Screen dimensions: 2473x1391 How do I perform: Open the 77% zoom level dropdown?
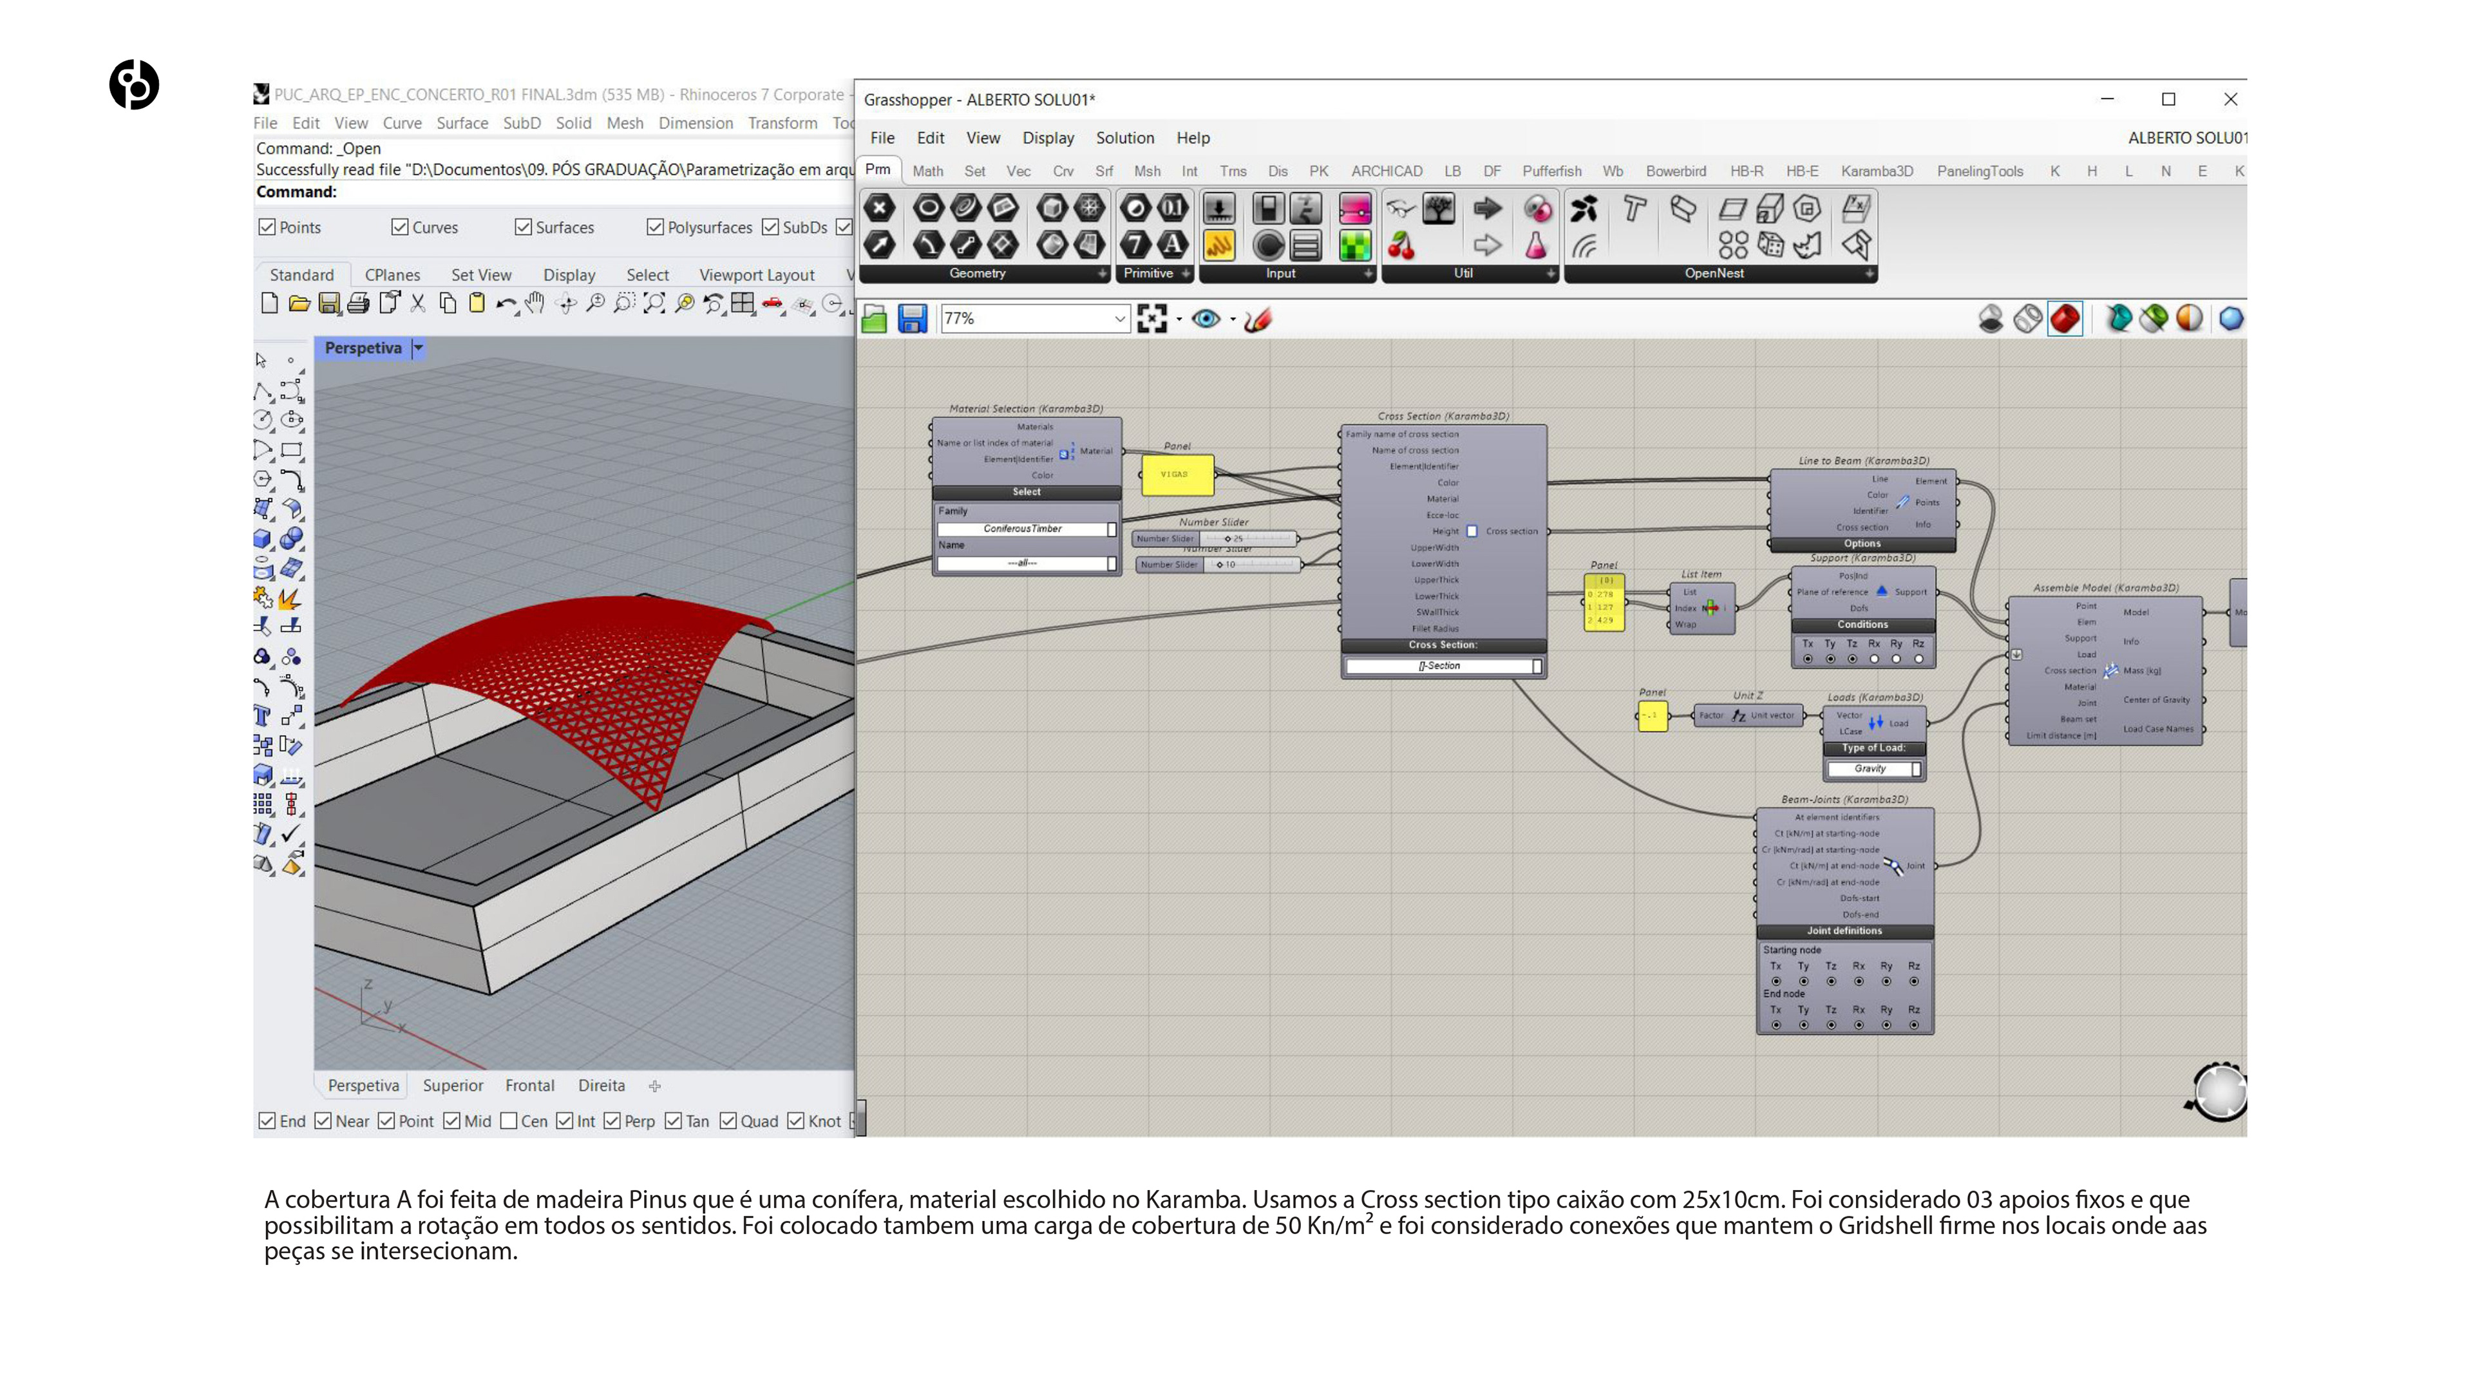click(1119, 319)
